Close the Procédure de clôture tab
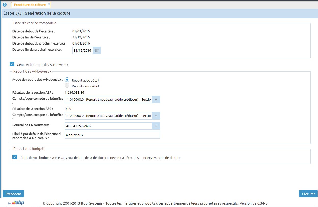The image size is (318, 207). tap(49, 4)
